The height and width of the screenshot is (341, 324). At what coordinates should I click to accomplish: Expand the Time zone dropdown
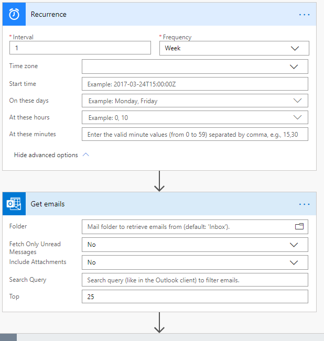pos(195,67)
